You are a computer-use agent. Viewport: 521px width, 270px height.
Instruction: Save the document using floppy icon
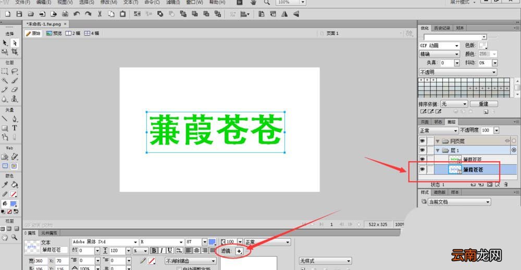click(x=19, y=14)
